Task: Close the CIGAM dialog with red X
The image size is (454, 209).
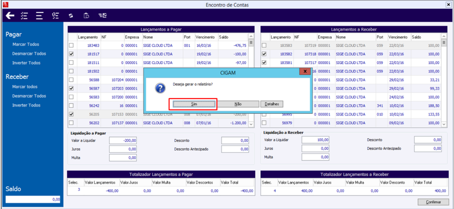Action: click(305, 71)
